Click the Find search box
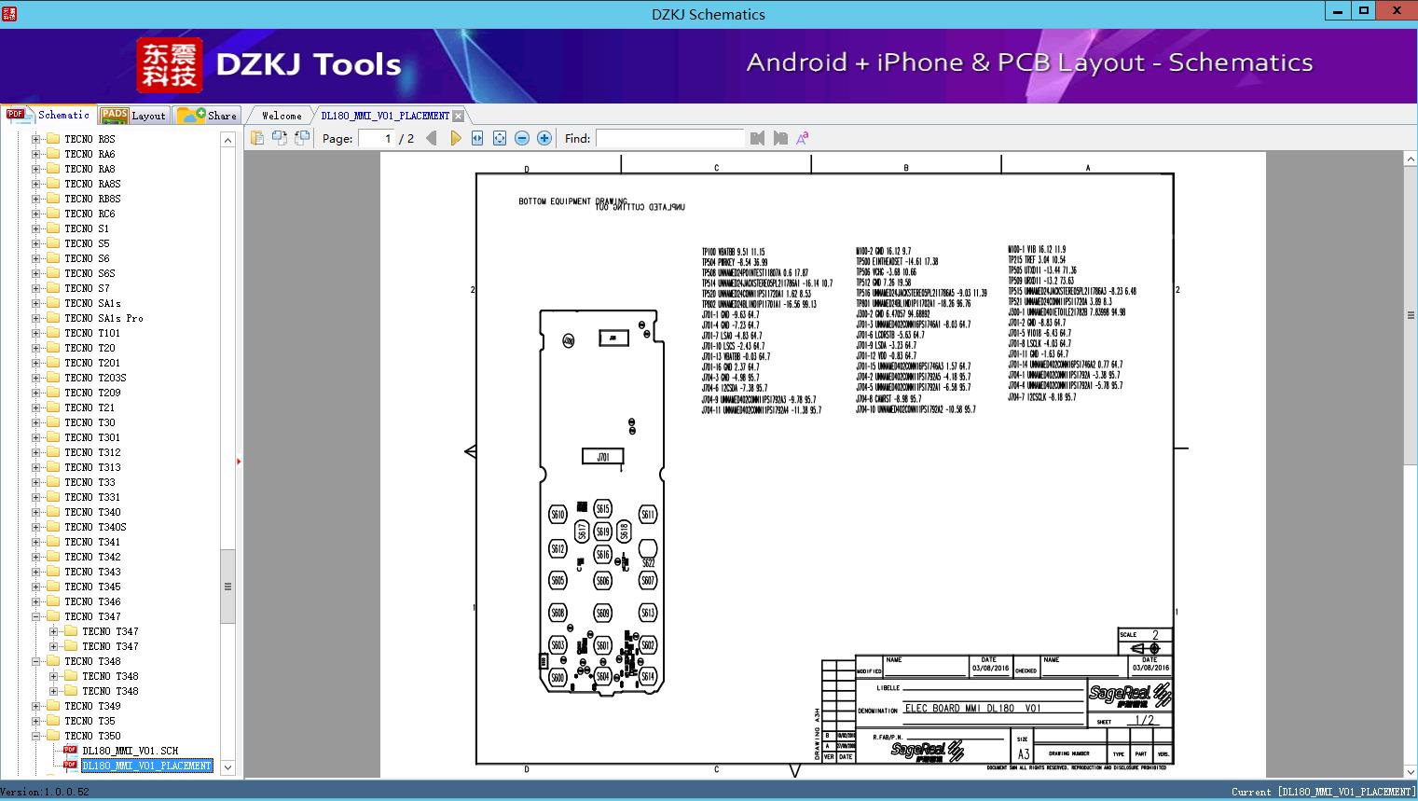1418x801 pixels. (670, 138)
